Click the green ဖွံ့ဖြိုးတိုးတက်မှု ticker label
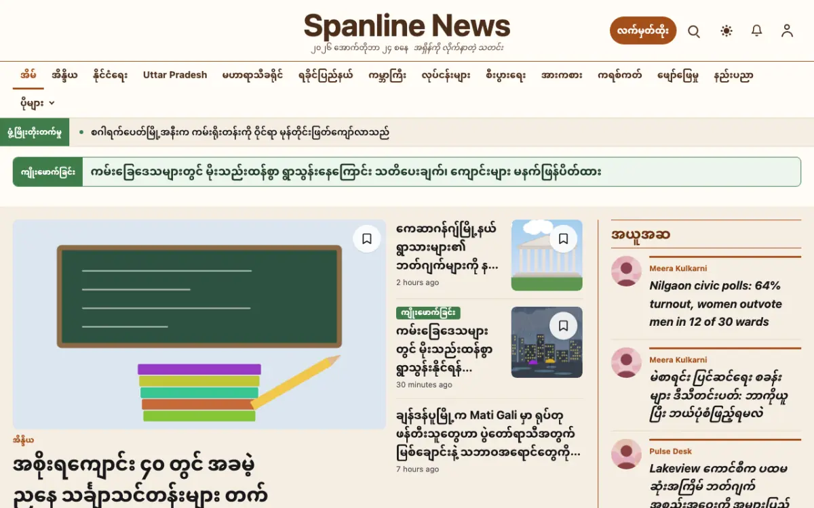 coord(35,132)
